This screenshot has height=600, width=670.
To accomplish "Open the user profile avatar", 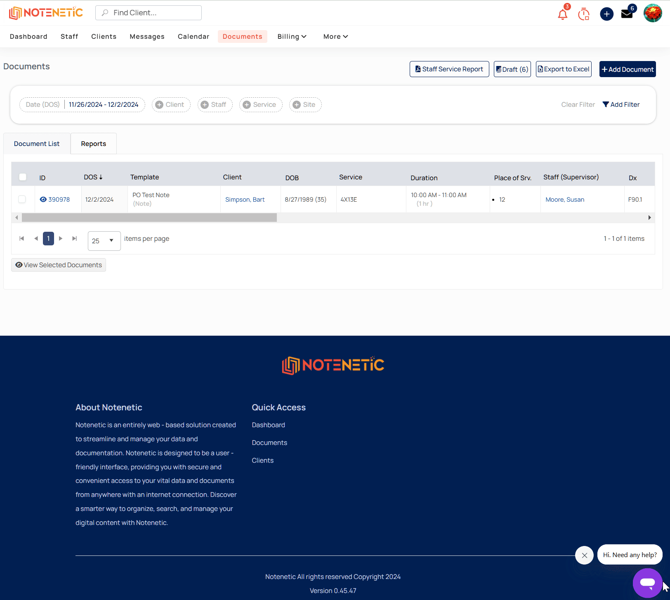I will tap(653, 13).
